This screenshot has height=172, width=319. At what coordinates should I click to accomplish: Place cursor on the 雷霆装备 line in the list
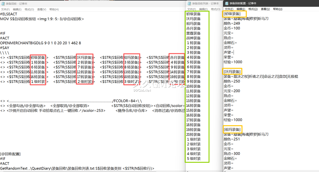pos(193,33)
